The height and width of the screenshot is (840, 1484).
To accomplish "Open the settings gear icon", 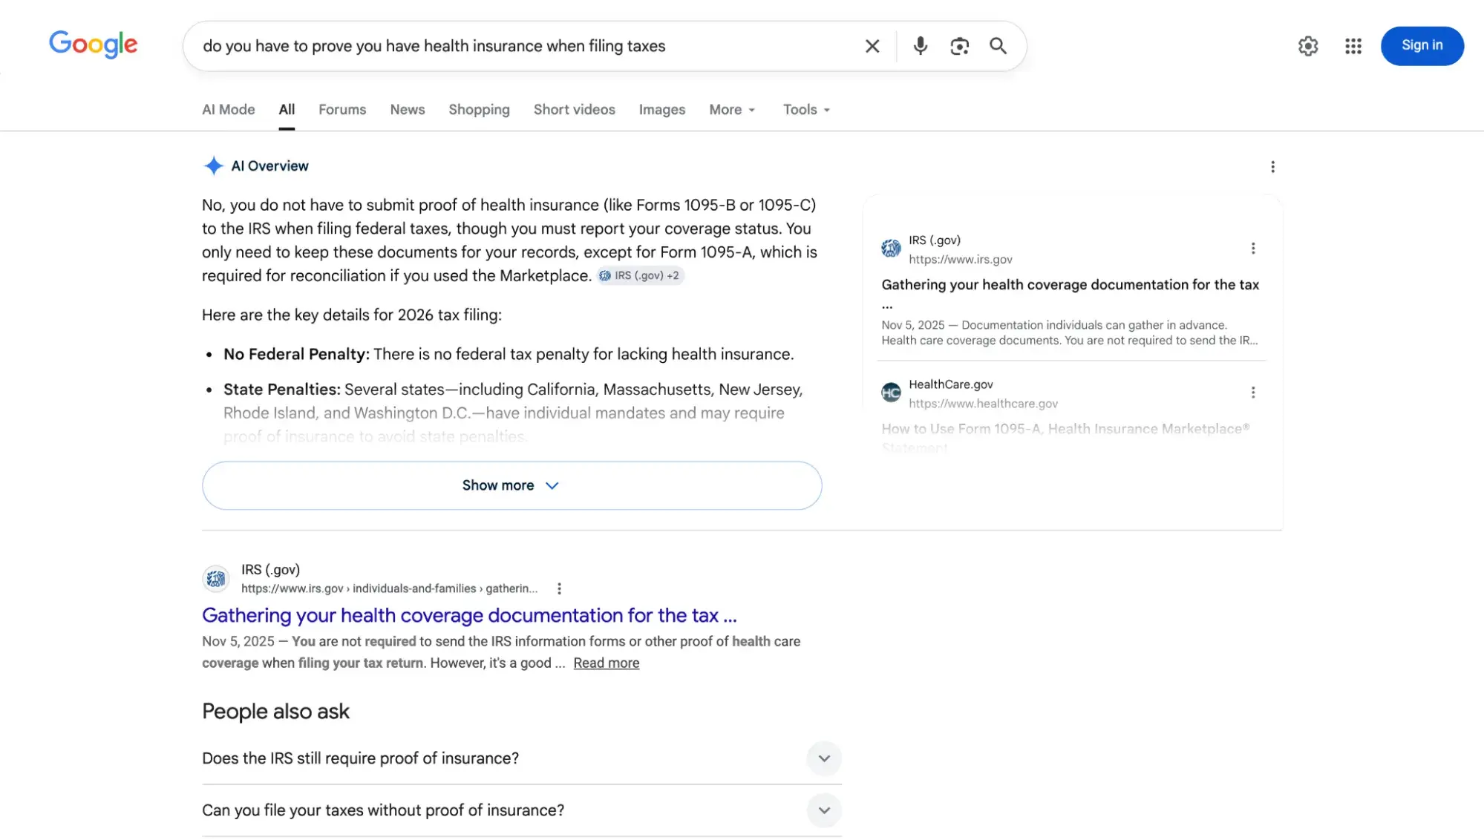I will [x=1308, y=46].
